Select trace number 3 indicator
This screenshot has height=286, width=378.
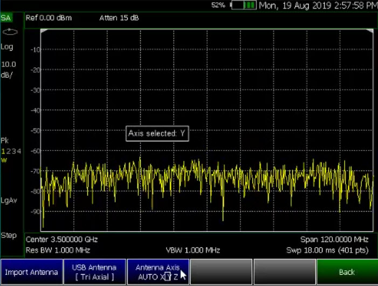[x=13, y=152]
